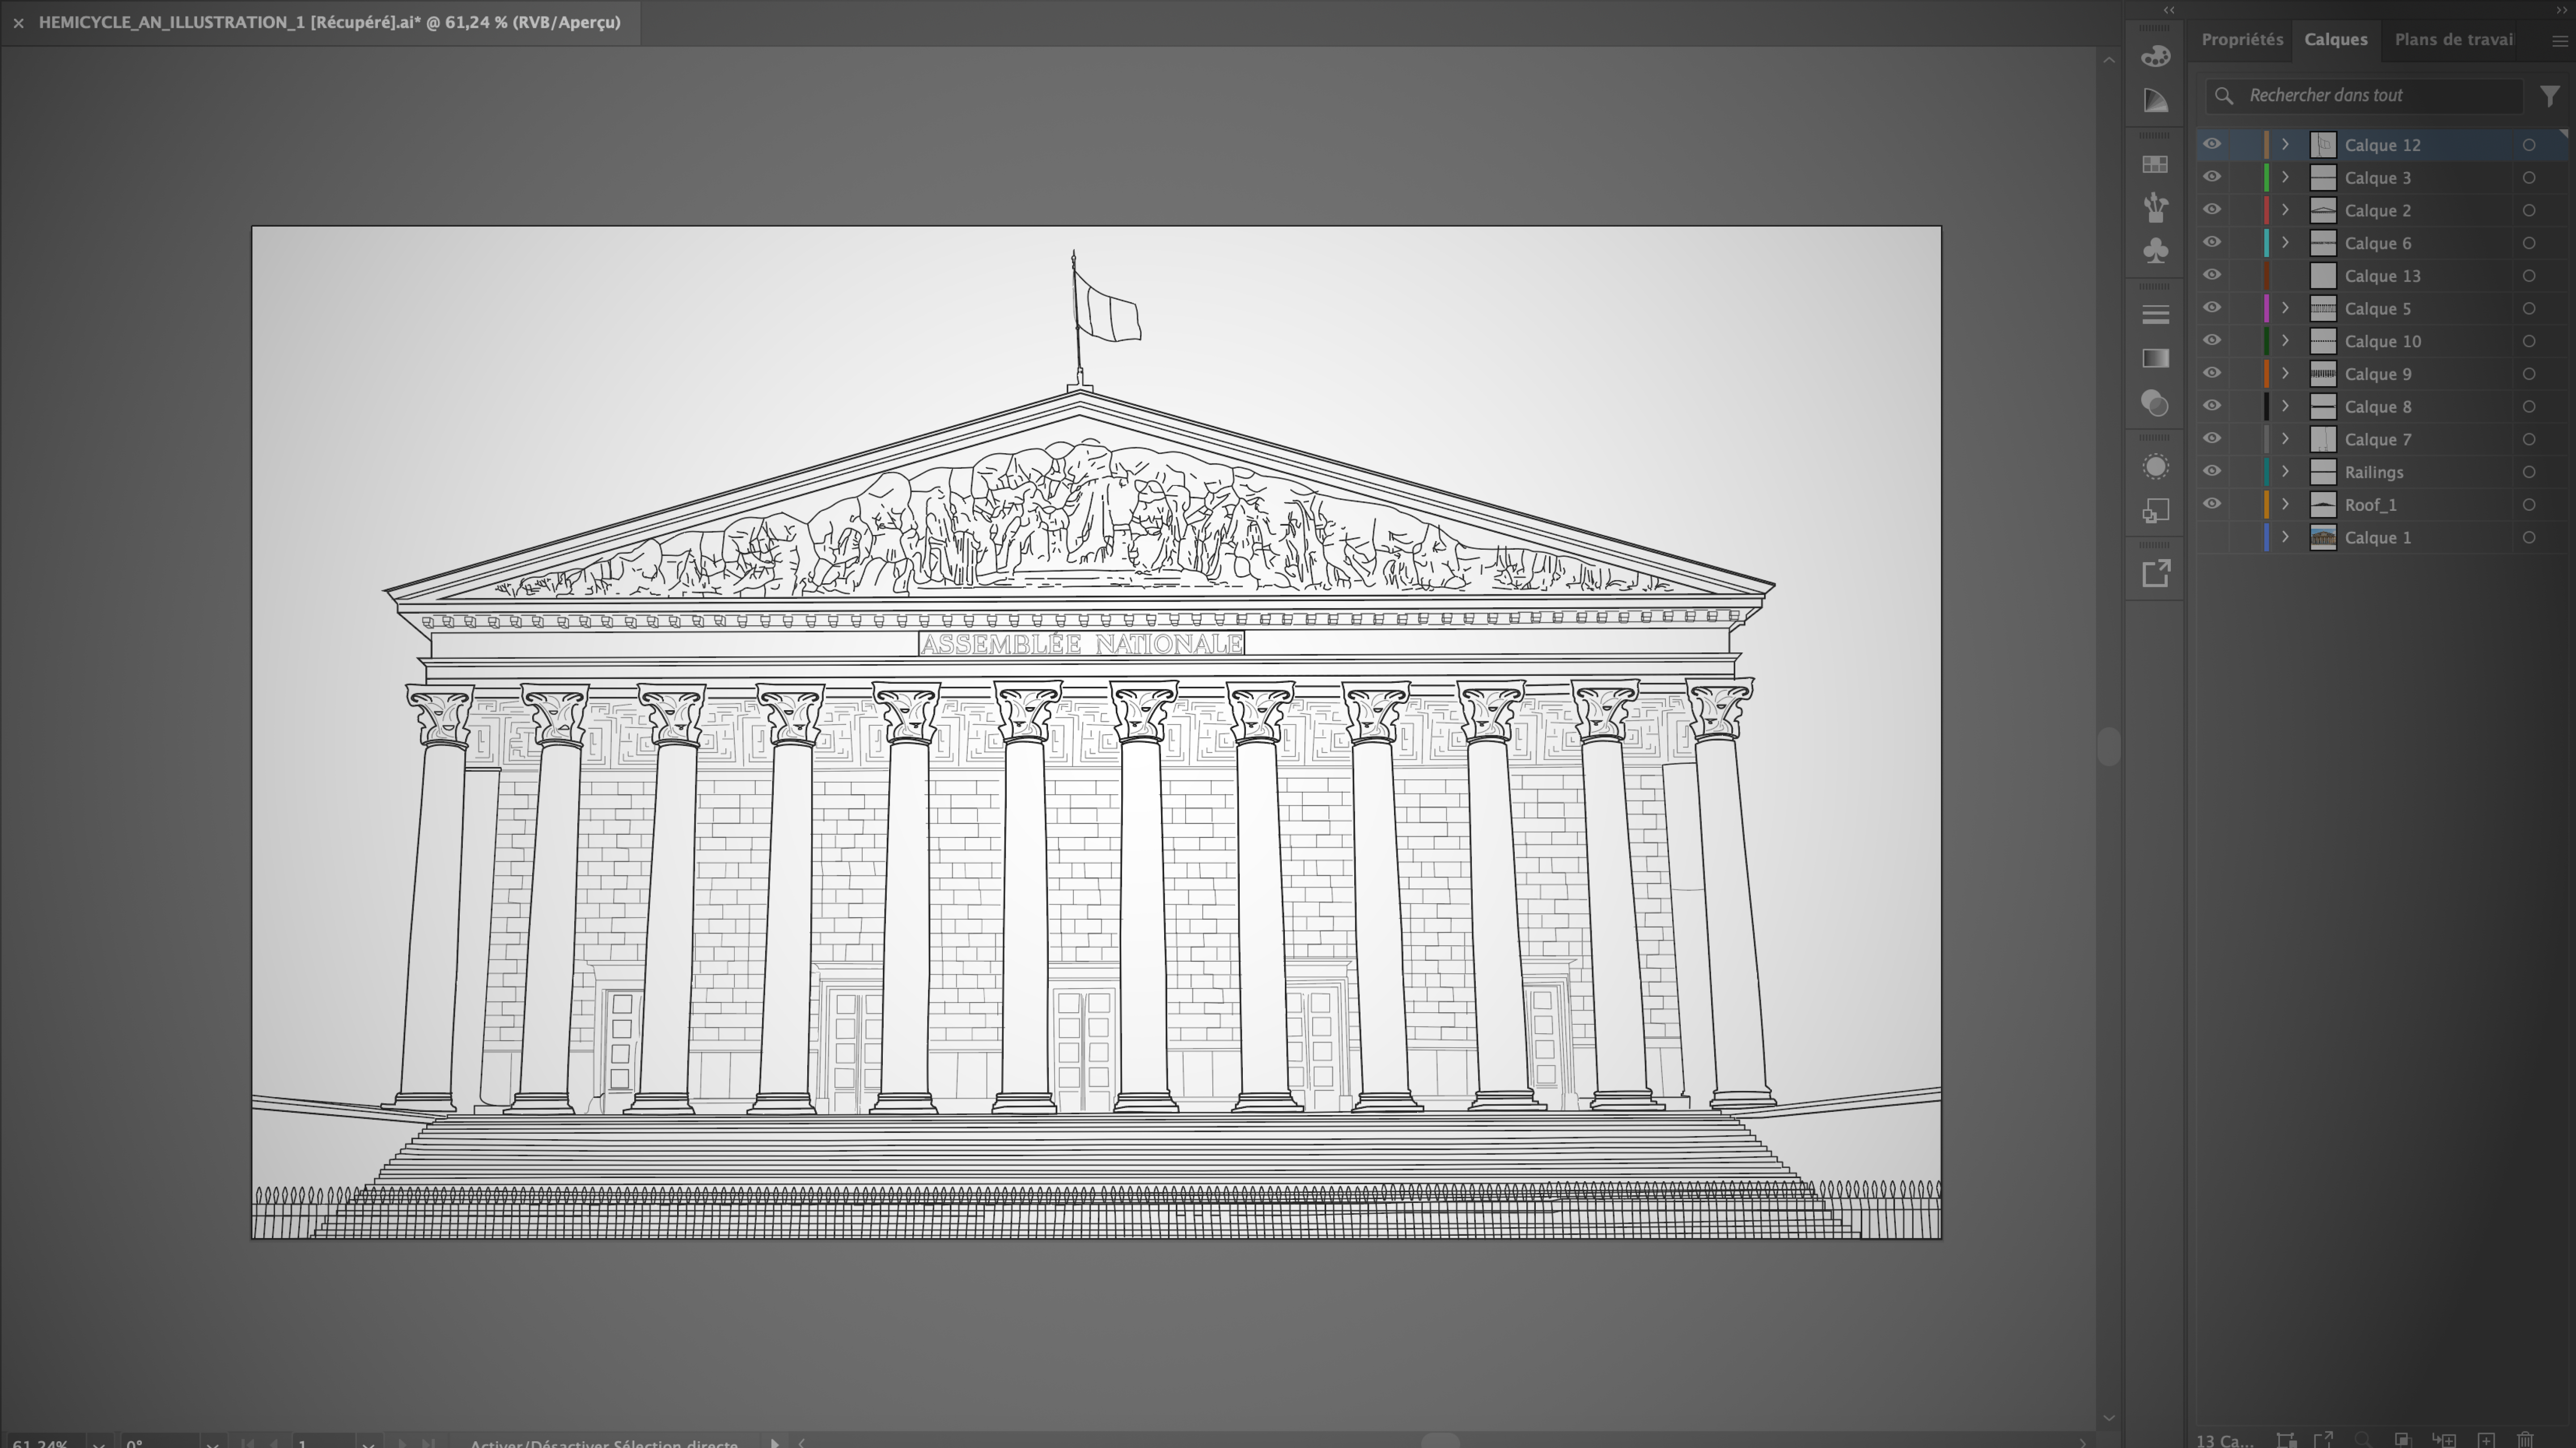Expand the Calque 12 layer chevron
This screenshot has height=1448, width=2576.
2284,145
